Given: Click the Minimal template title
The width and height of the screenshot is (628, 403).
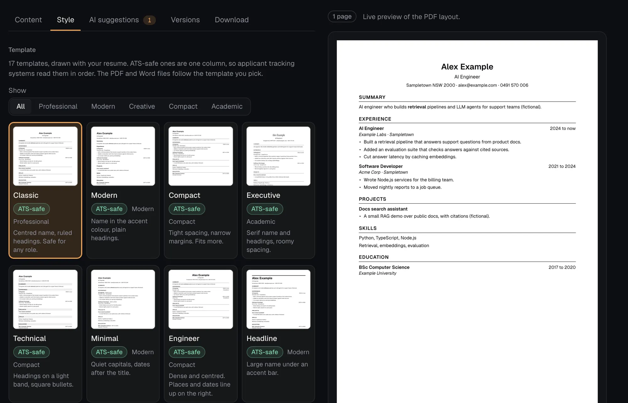Looking at the screenshot, I should 105,338.
